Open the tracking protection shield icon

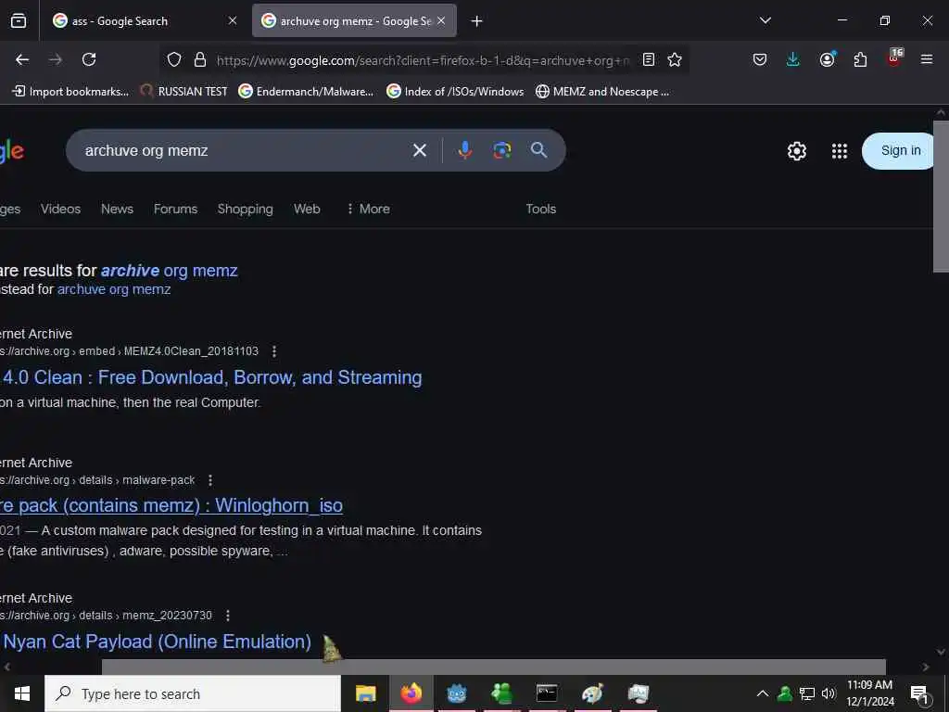[x=174, y=59]
